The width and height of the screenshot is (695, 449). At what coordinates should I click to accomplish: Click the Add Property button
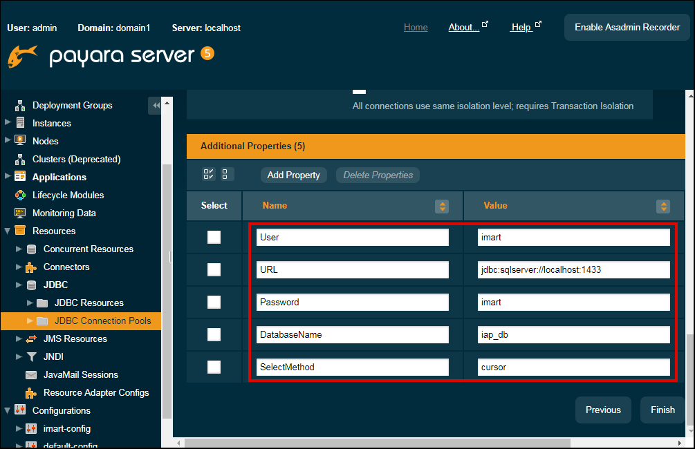[293, 175]
